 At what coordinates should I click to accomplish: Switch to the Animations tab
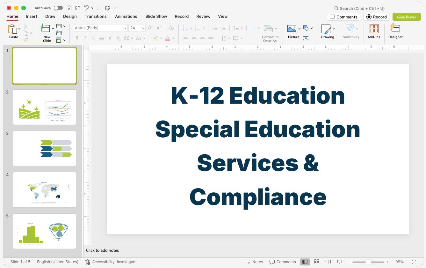[126, 16]
